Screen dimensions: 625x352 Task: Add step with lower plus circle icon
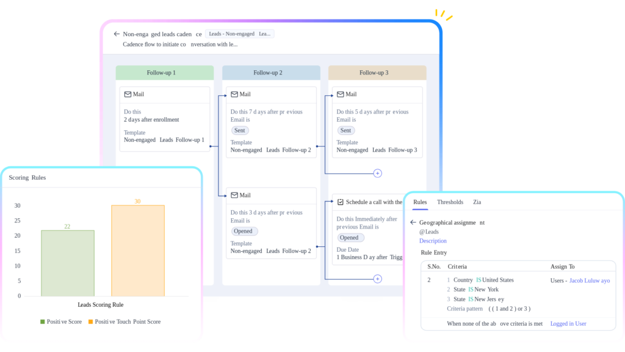(377, 279)
